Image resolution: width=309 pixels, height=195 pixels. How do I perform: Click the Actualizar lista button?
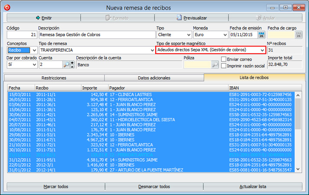click(253, 187)
